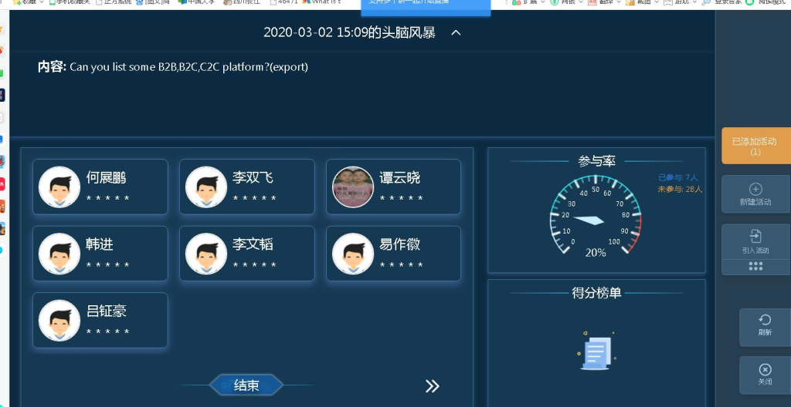Select 易作徽's avatar
791x407 pixels.
tap(352, 254)
